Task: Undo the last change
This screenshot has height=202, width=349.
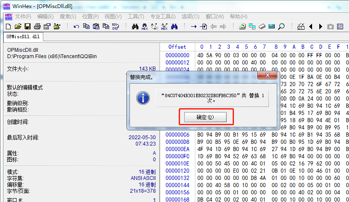Action: coord(76,26)
